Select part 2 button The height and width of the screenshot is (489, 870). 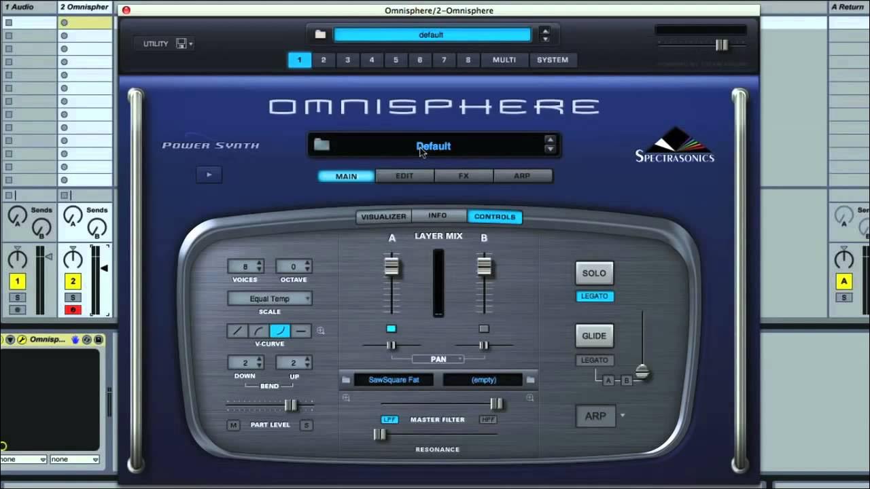tap(324, 60)
